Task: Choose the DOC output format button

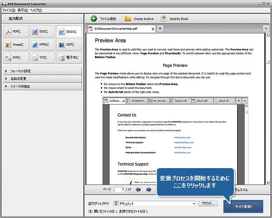Action: pyautogui.click(x=42, y=31)
